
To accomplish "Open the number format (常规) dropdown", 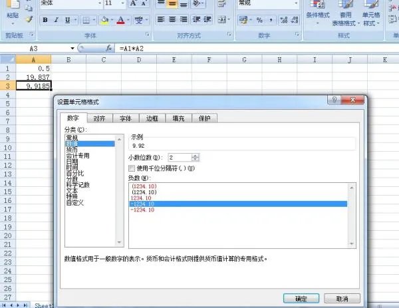I will tap(296, 3).
